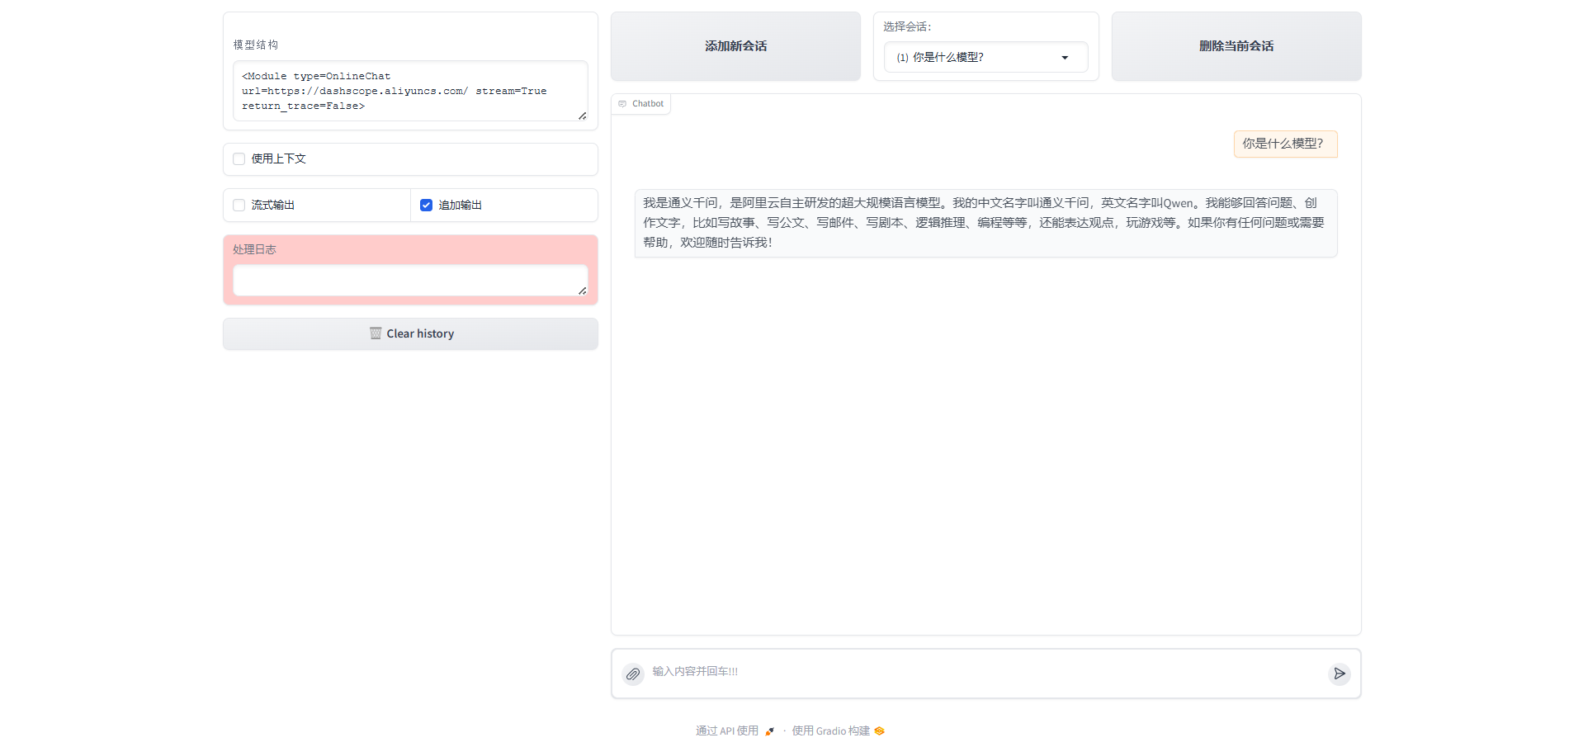The width and height of the screenshot is (1583, 747).
Task: Click the Clear history button
Action: pyautogui.click(x=410, y=333)
